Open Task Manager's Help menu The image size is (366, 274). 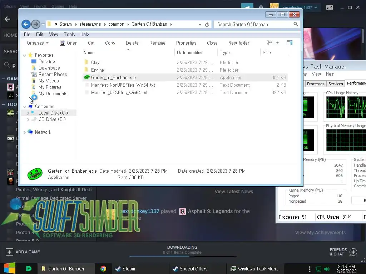(330, 74)
